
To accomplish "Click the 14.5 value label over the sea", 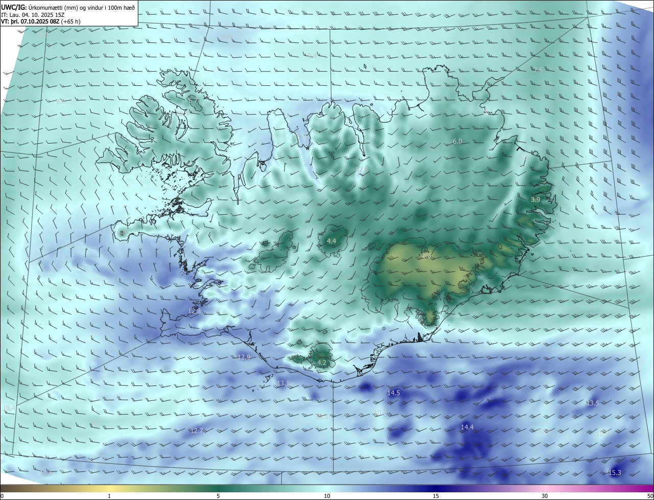I will (393, 393).
